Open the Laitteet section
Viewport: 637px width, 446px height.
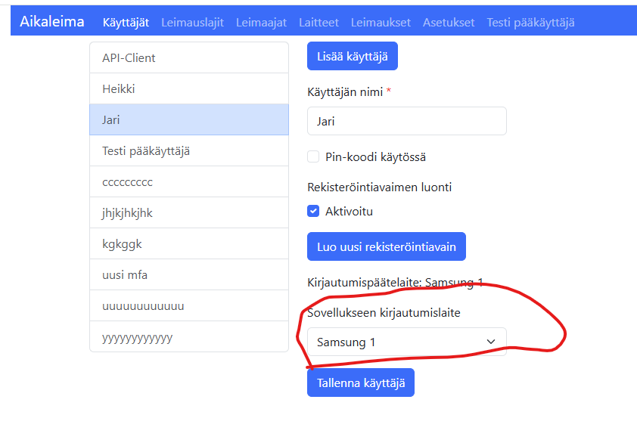(318, 22)
